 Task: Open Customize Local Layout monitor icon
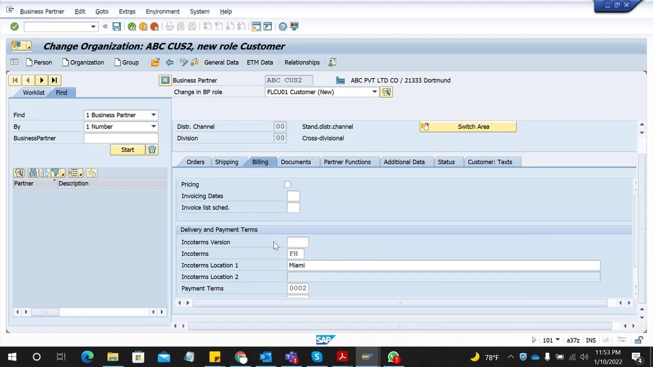point(294,27)
